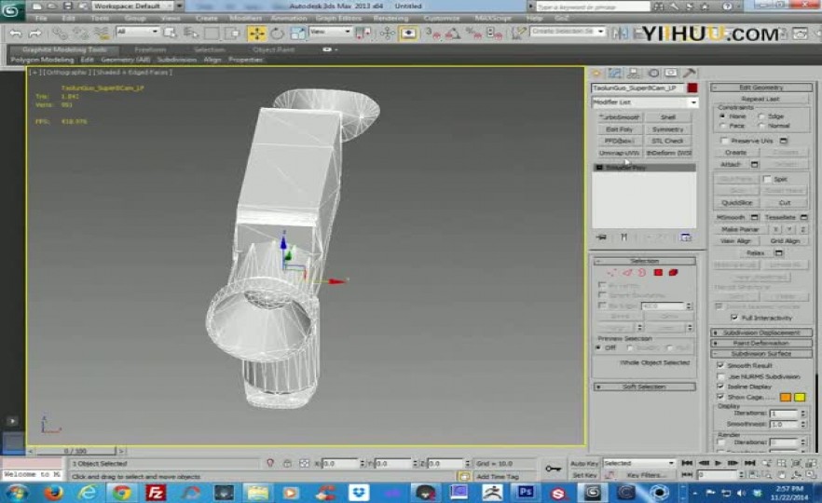Open the Customize menu
The width and height of the screenshot is (822, 503).
click(x=442, y=18)
